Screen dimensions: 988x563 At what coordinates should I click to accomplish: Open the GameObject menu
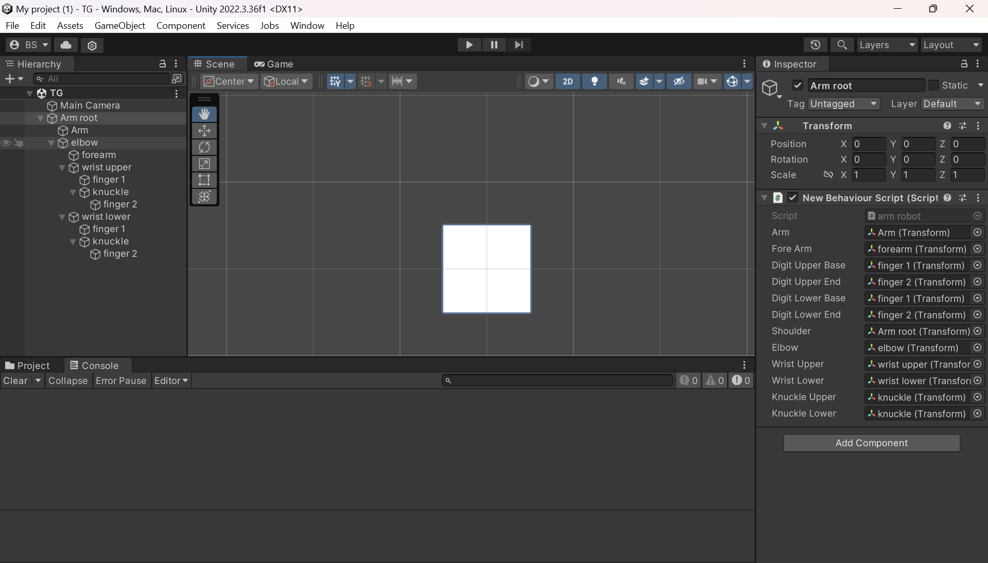point(119,26)
